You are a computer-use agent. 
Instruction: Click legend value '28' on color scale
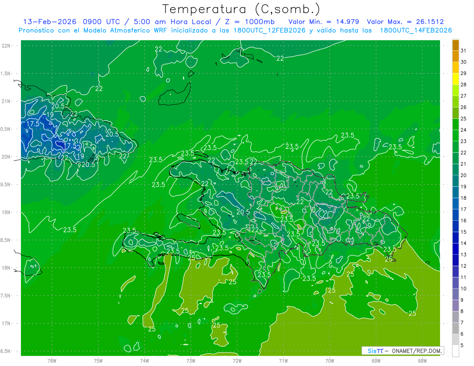464,84
